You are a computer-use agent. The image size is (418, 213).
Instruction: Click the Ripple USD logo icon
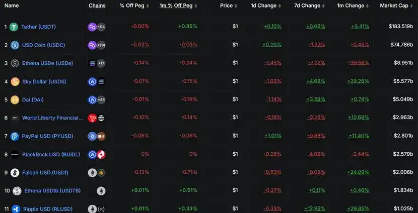point(16,209)
